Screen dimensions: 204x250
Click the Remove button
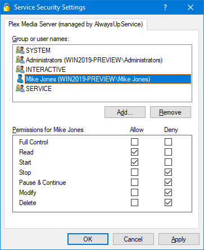[x=170, y=112]
